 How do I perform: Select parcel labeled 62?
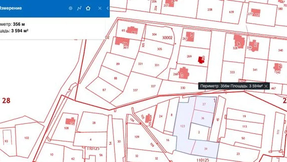pyautogui.click(x=73, y=159)
